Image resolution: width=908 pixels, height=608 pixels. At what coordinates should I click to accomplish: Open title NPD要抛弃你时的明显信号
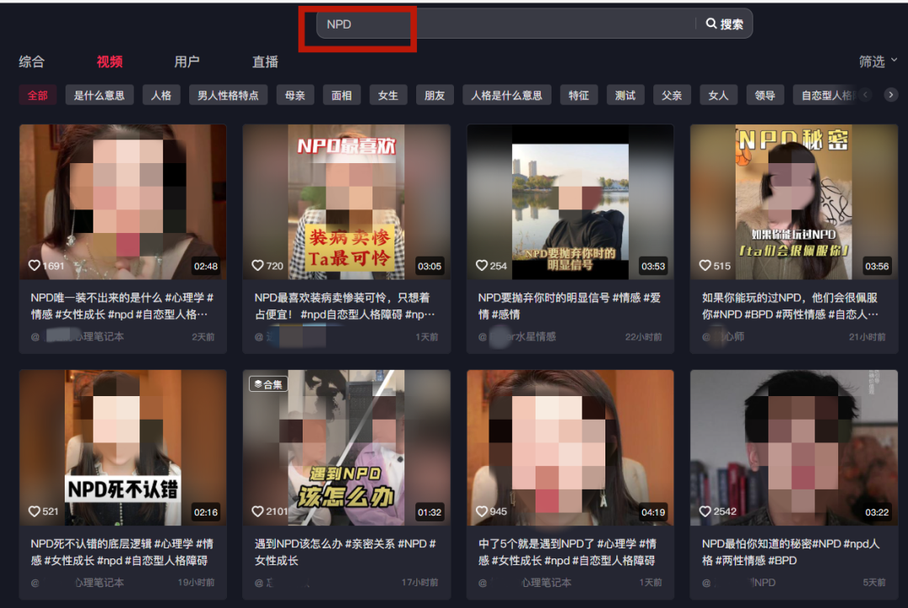pos(569,306)
